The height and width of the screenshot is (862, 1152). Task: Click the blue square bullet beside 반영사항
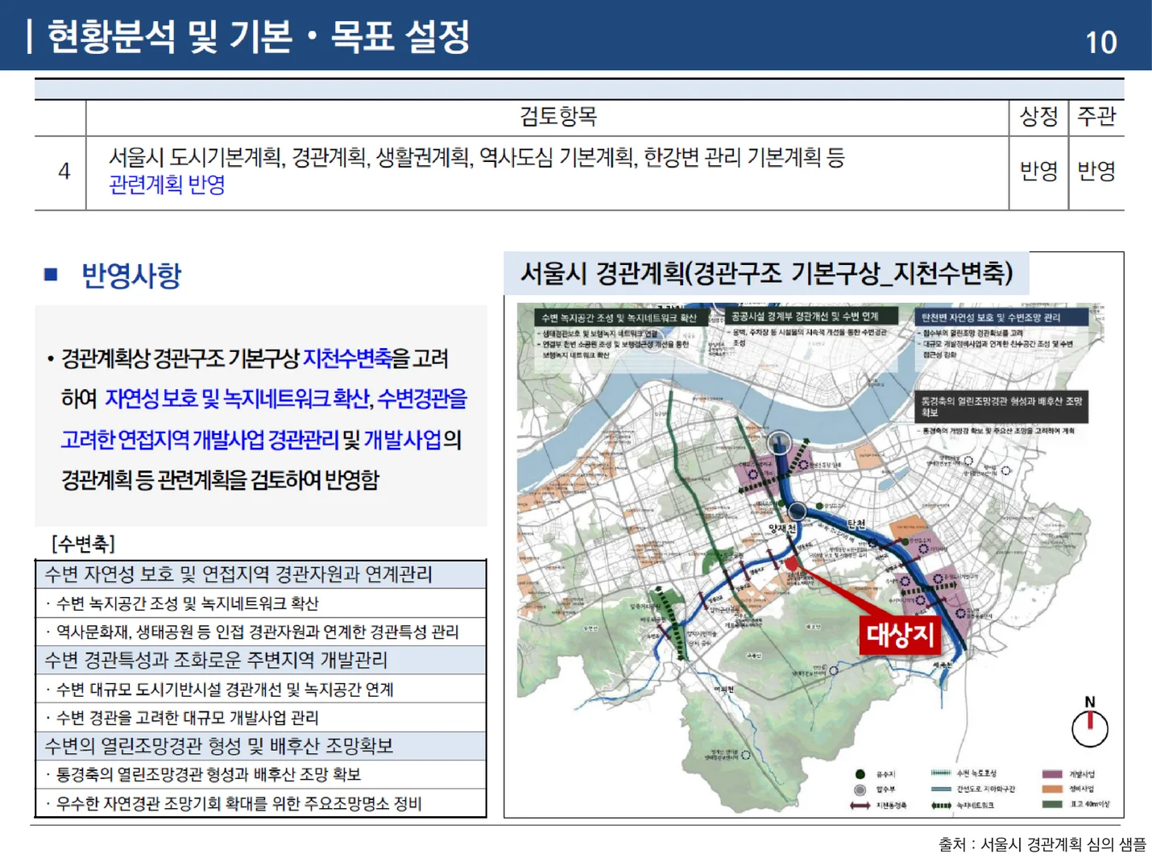pos(51,275)
